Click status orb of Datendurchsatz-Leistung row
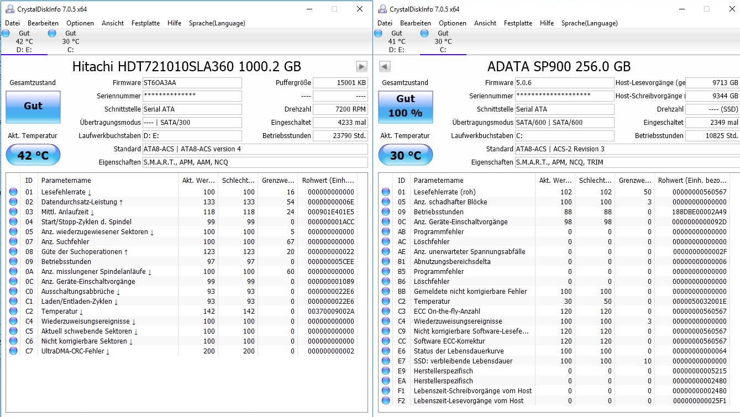 click(x=13, y=202)
